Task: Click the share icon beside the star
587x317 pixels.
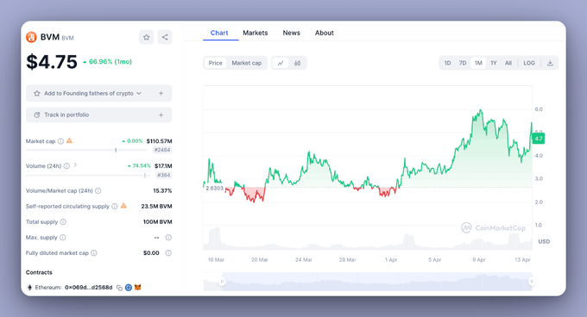Action: click(165, 37)
